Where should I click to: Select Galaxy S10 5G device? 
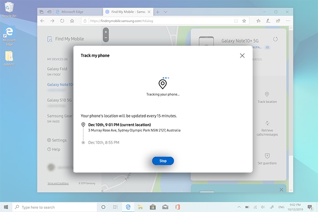60,100
